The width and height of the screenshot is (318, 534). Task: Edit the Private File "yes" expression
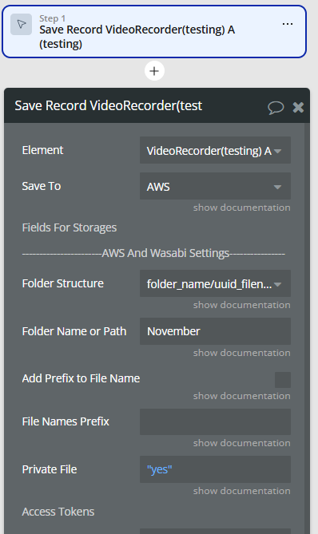(x=215, y=469)
